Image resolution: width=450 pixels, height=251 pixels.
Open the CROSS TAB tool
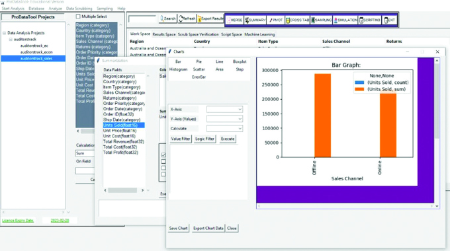pyautogui.click(x=297, y=20)
